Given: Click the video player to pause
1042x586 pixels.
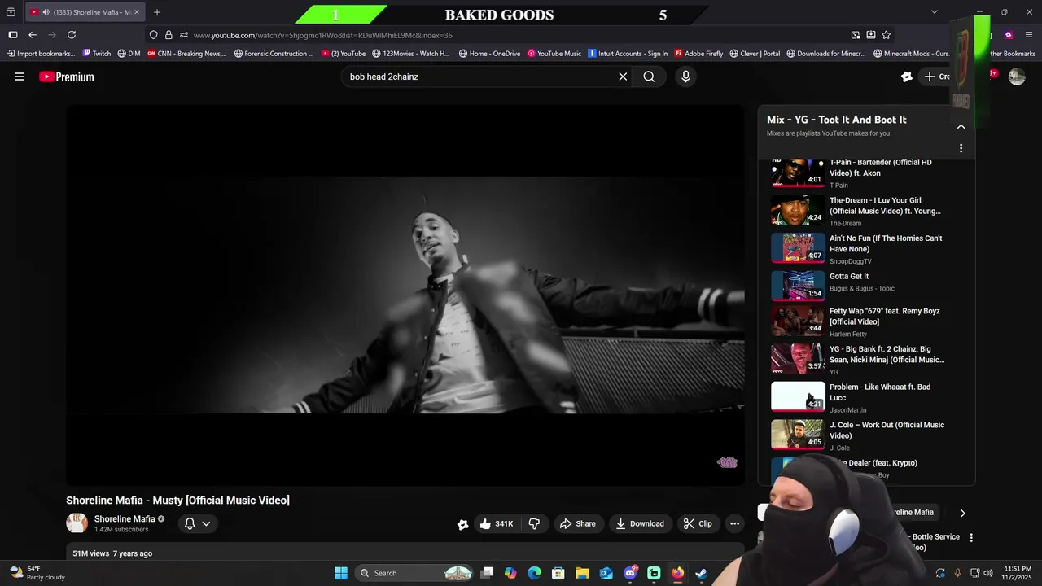Looking at the screenshot, I should (405, 295).
